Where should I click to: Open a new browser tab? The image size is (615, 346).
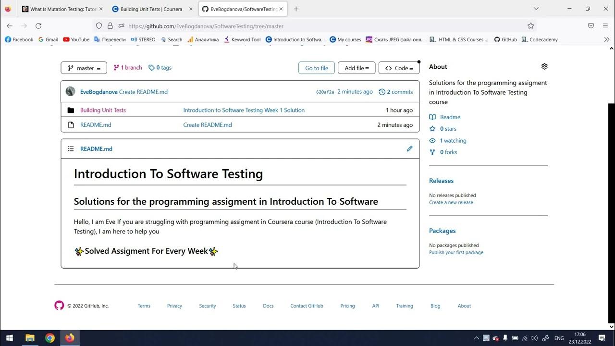click(296, 9)
